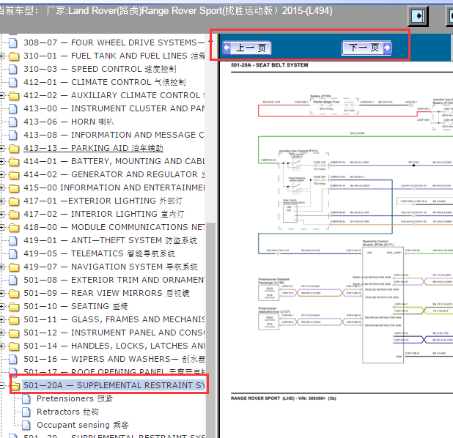
Task: Open 419-05 Telematics document
Action: click(x=99, y=253)
